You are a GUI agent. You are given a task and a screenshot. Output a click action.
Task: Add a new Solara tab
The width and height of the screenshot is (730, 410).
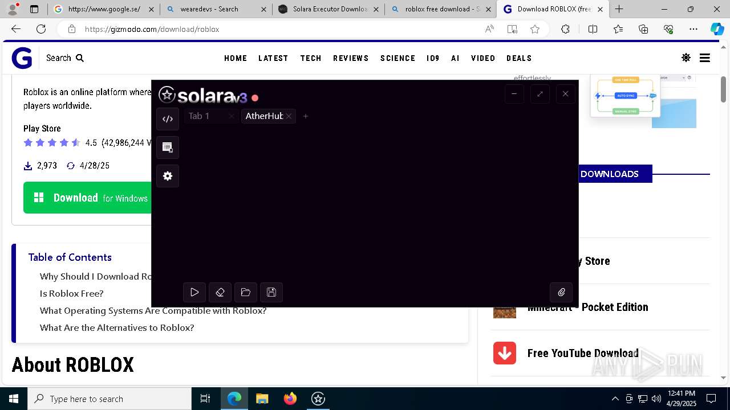tap(306, 116)
